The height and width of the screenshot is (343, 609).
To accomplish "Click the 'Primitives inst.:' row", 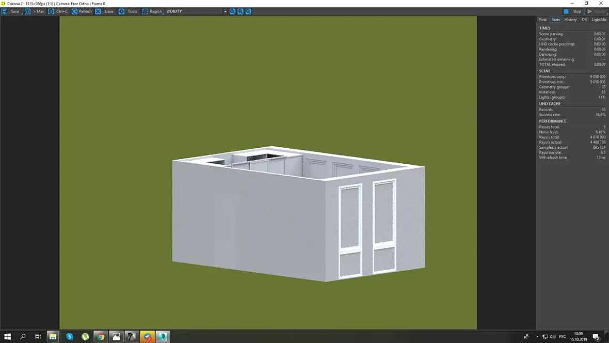I will pos(572,82).
